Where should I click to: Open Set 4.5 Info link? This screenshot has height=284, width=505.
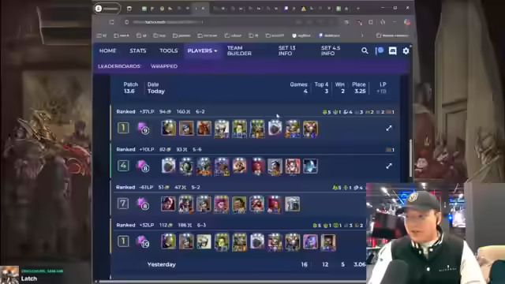(331, 50)
